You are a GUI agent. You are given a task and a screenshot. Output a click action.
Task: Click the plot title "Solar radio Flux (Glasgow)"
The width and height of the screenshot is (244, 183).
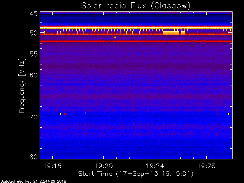136,6
